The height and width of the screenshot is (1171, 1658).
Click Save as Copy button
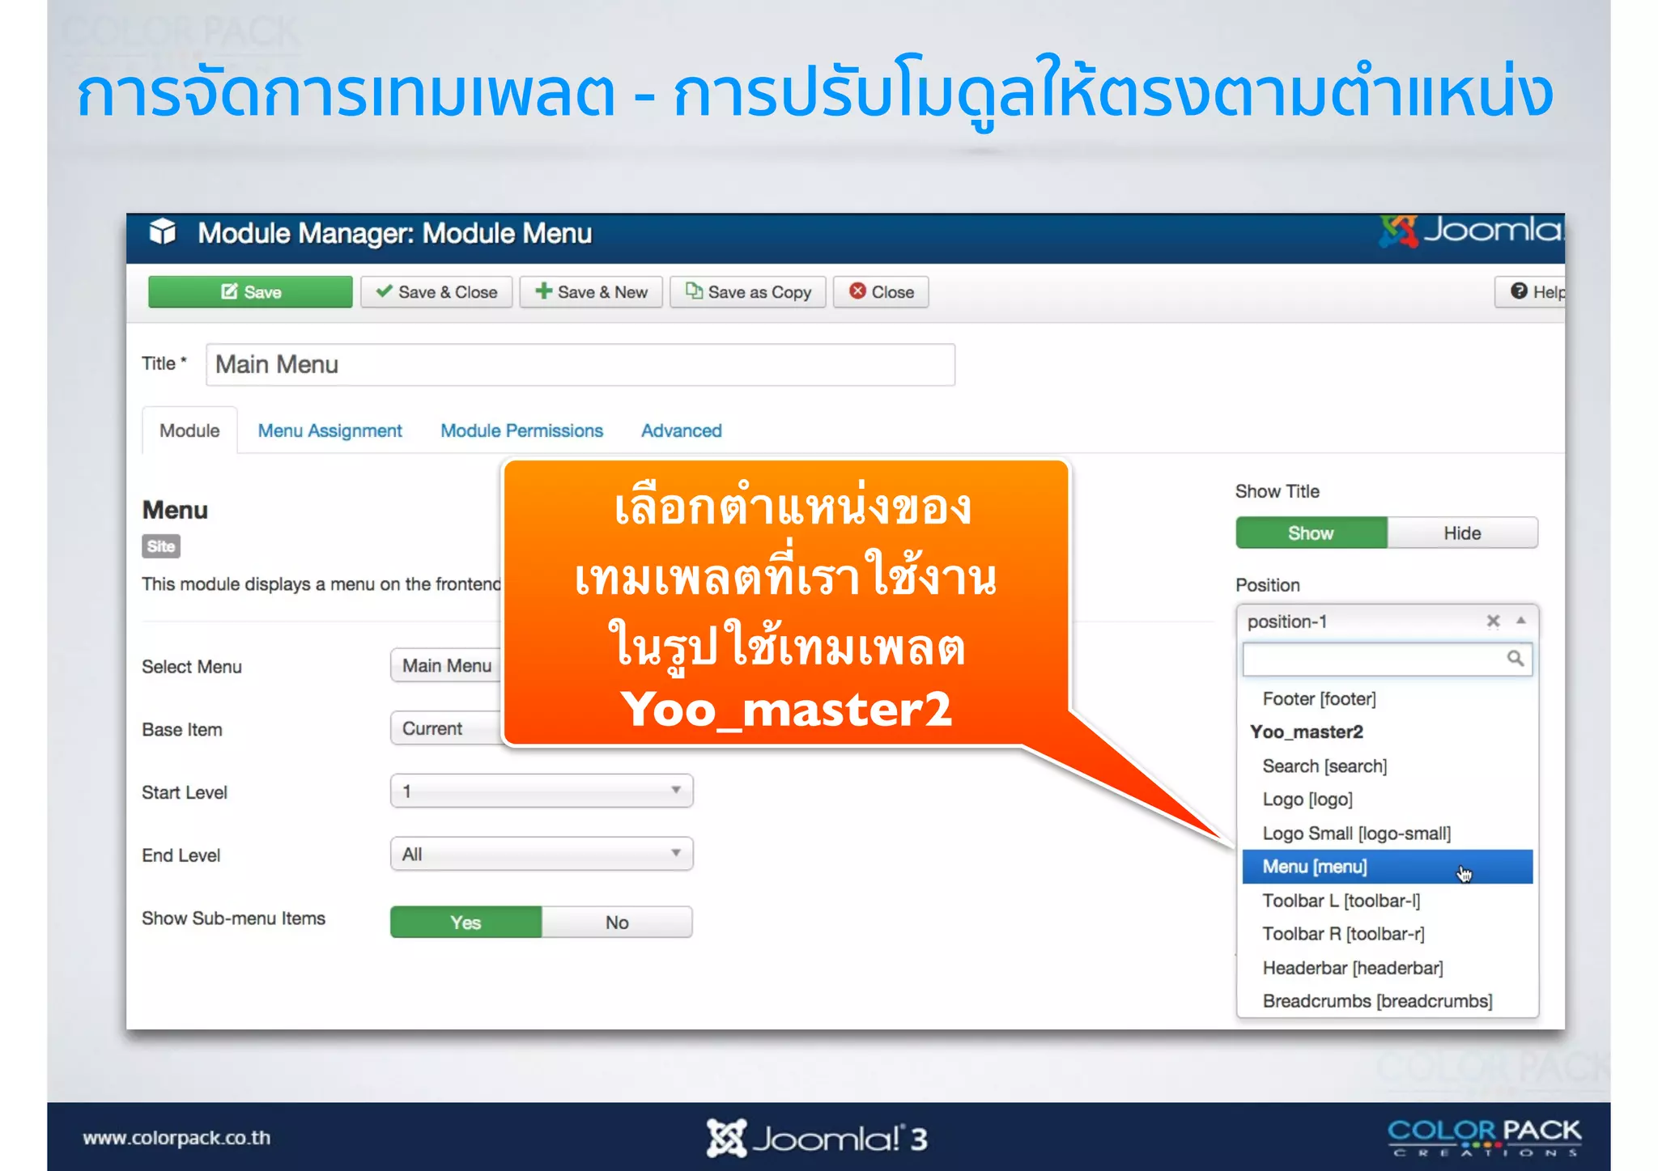[x=748, y=292]
